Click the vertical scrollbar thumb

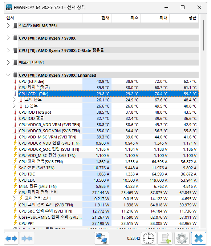(x=203, y=35)
